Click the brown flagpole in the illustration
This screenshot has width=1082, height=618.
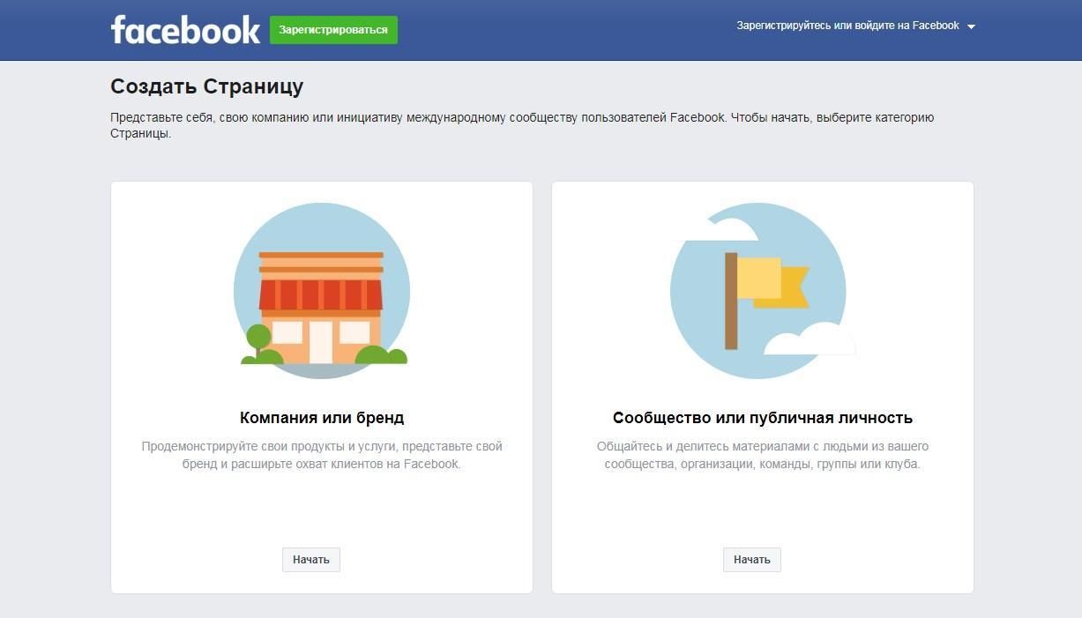pos(731,301)
